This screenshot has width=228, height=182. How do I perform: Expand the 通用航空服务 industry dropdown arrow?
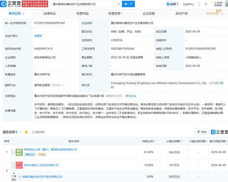63,85
